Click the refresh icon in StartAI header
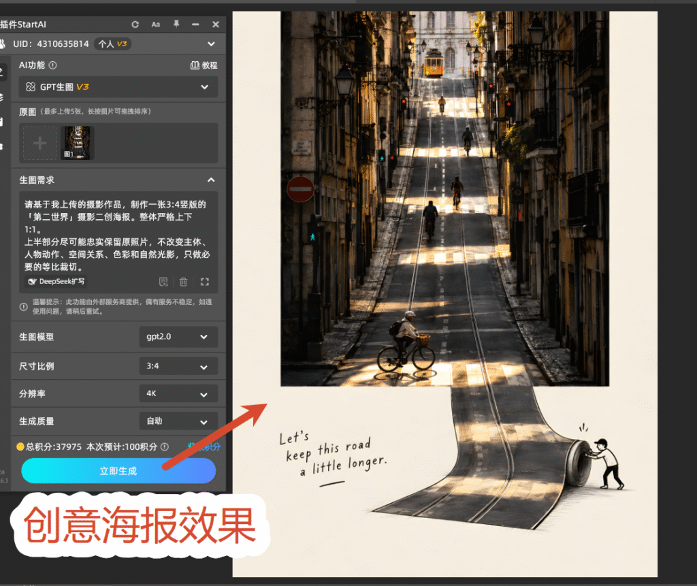Viewport: 697px width, 586px height. coord(135,25)
